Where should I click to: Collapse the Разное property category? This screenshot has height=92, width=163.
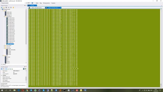tap(2, 75)
